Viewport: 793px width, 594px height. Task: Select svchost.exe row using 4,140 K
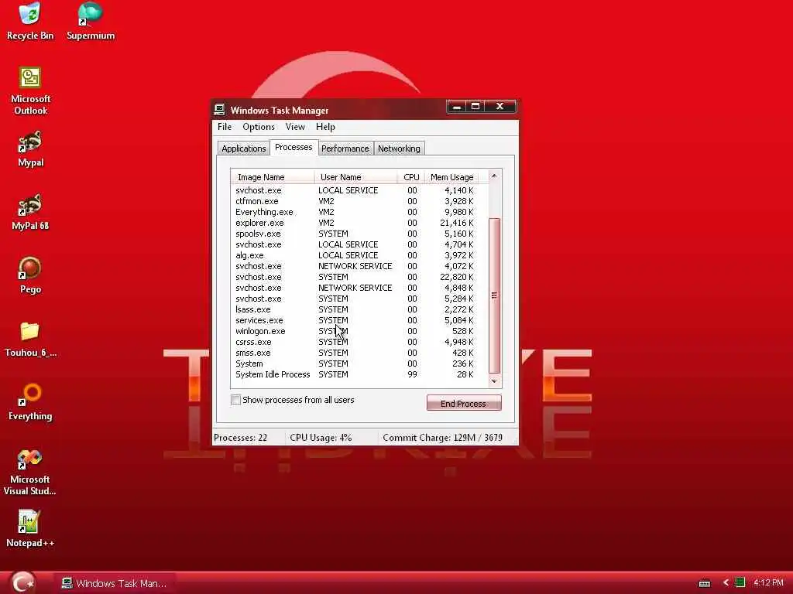click(x=355, y=190)
